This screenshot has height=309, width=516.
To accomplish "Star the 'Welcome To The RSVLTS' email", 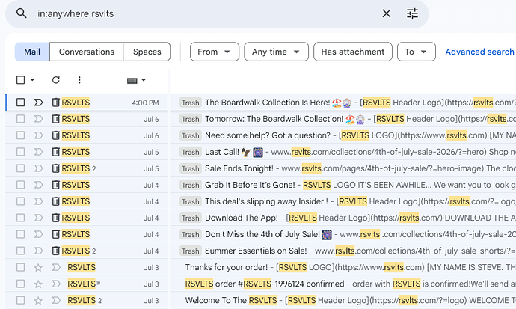I will [38, 300].
